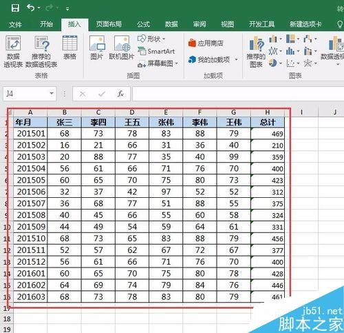Open the 文件 (File) tab
This screenshot has width=344, height=333.
[x=15, y=24]
